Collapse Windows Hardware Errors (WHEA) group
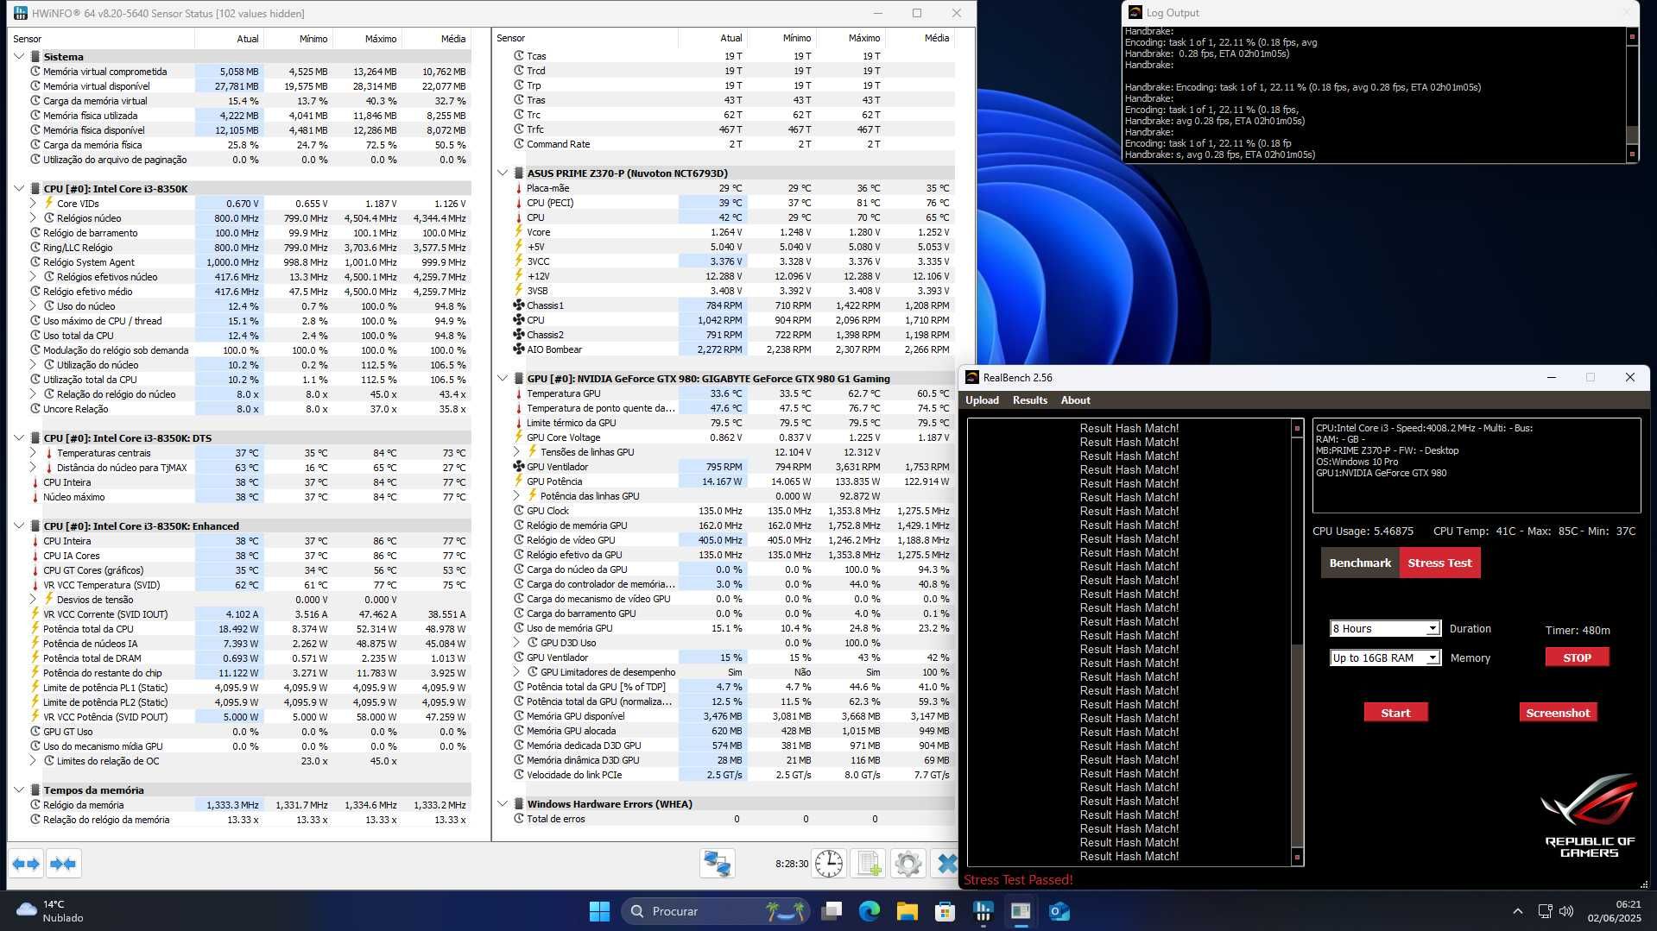The width and height of the screenshot is (1657, 931). click(x=503, y=803)
